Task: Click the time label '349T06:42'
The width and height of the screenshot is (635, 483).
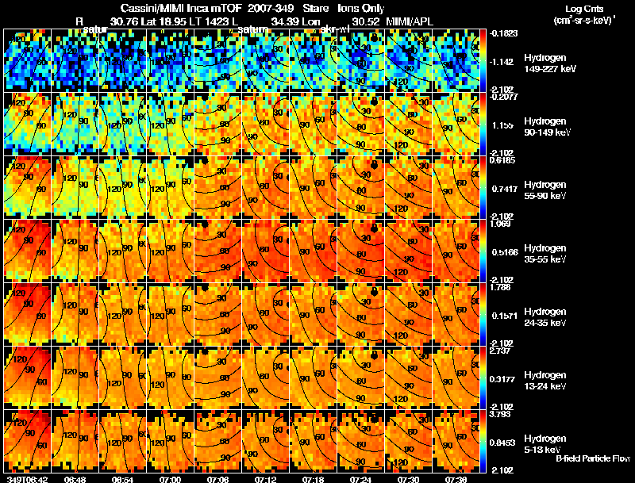Action: pos(27,480)
